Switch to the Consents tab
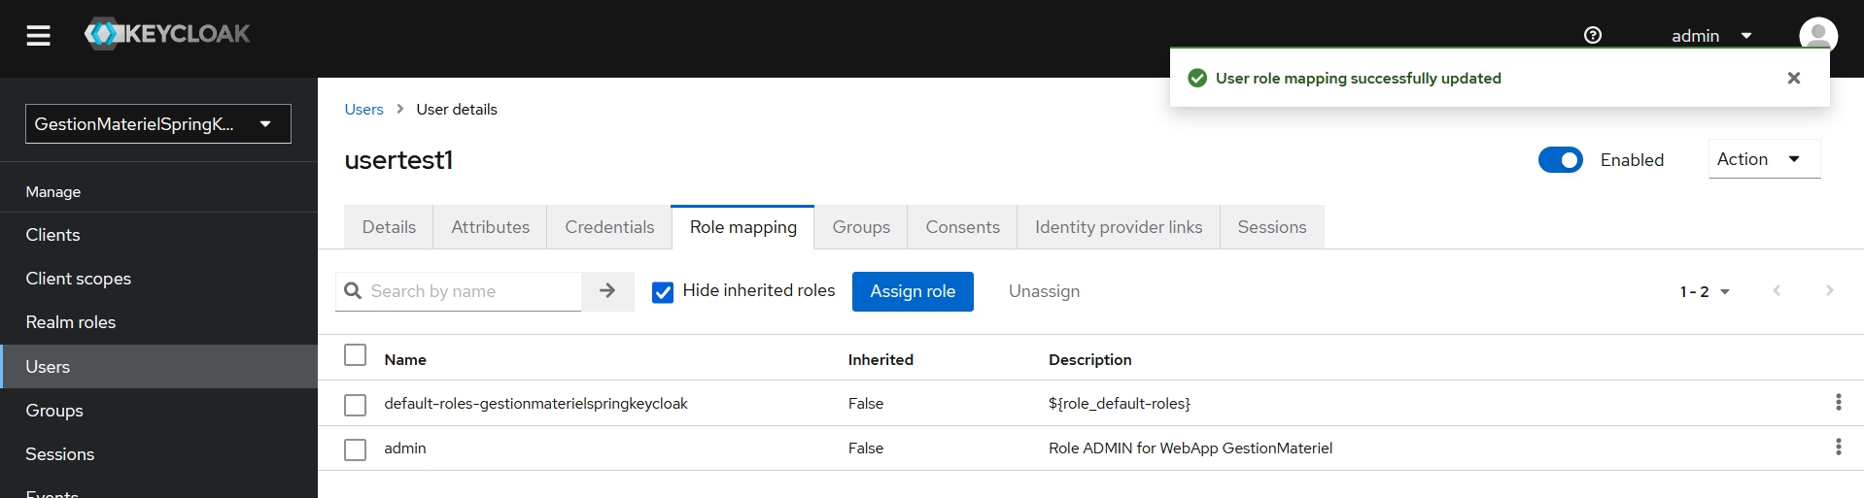Viewport: 1864px width, 498px height. [962, 227]
